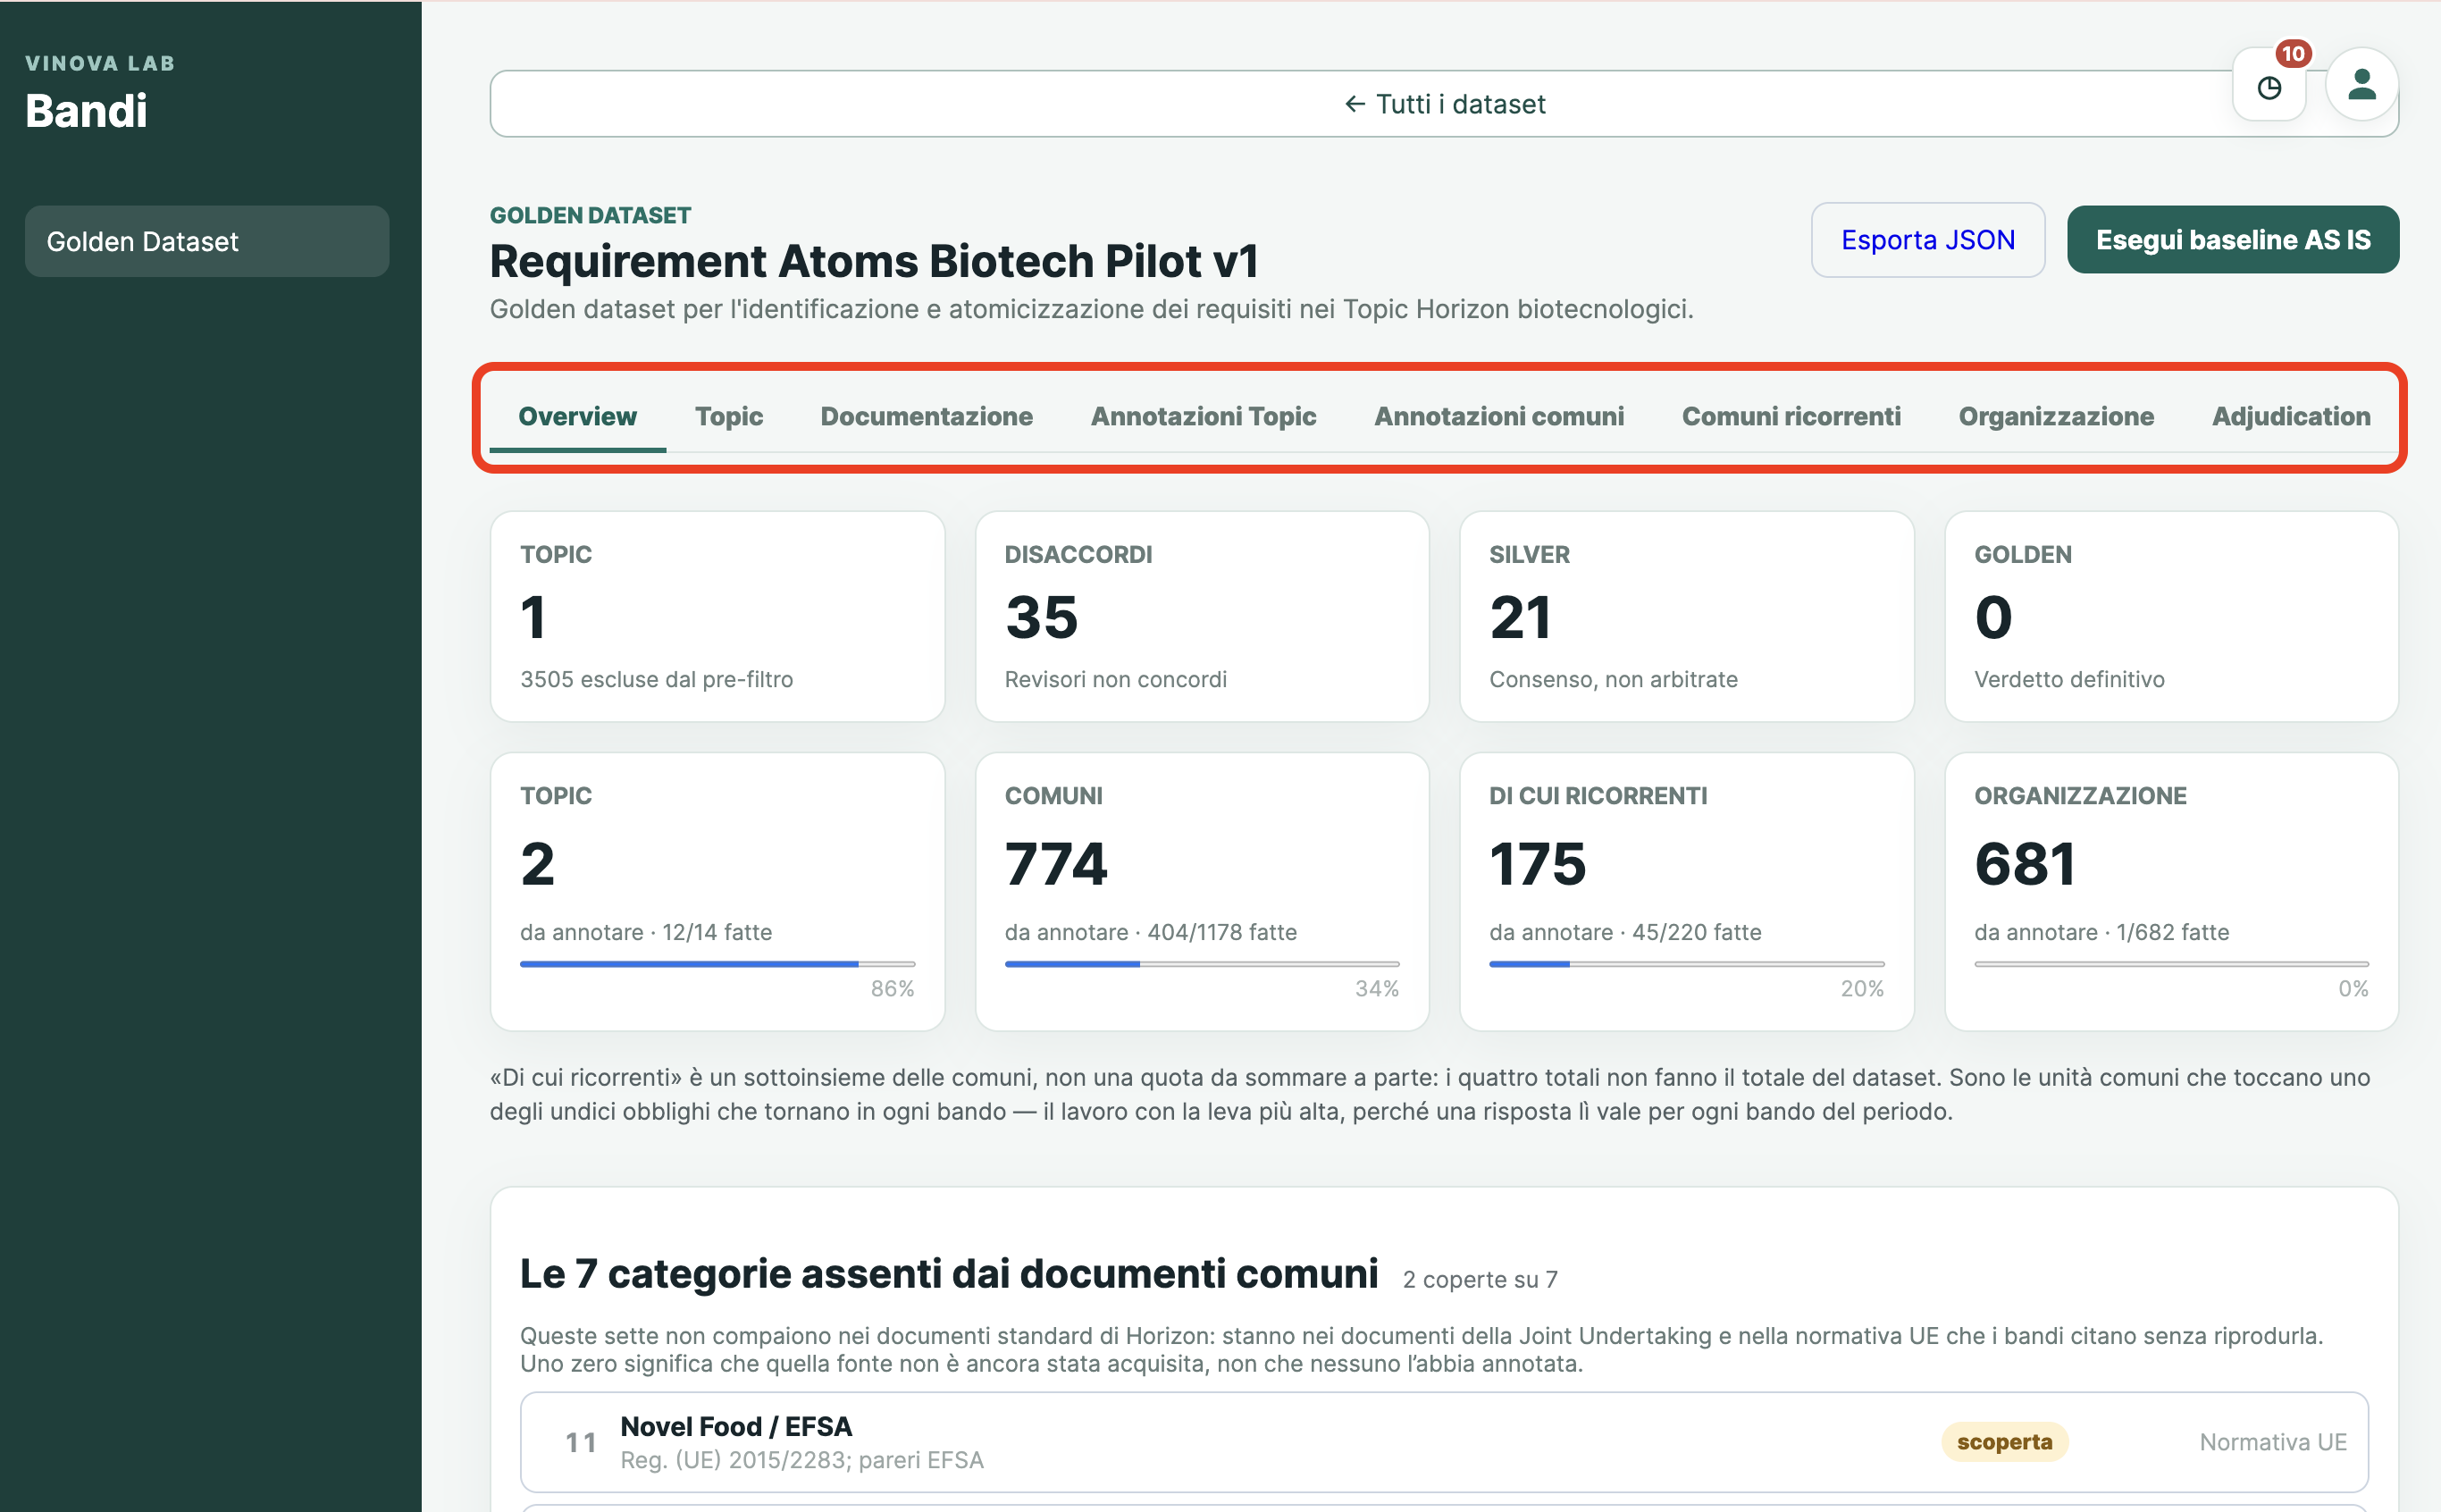Viewport: 2441px width, 1512px height.
Task: Select Golden Dataset in the sidebar
Action: pos(207,241)
